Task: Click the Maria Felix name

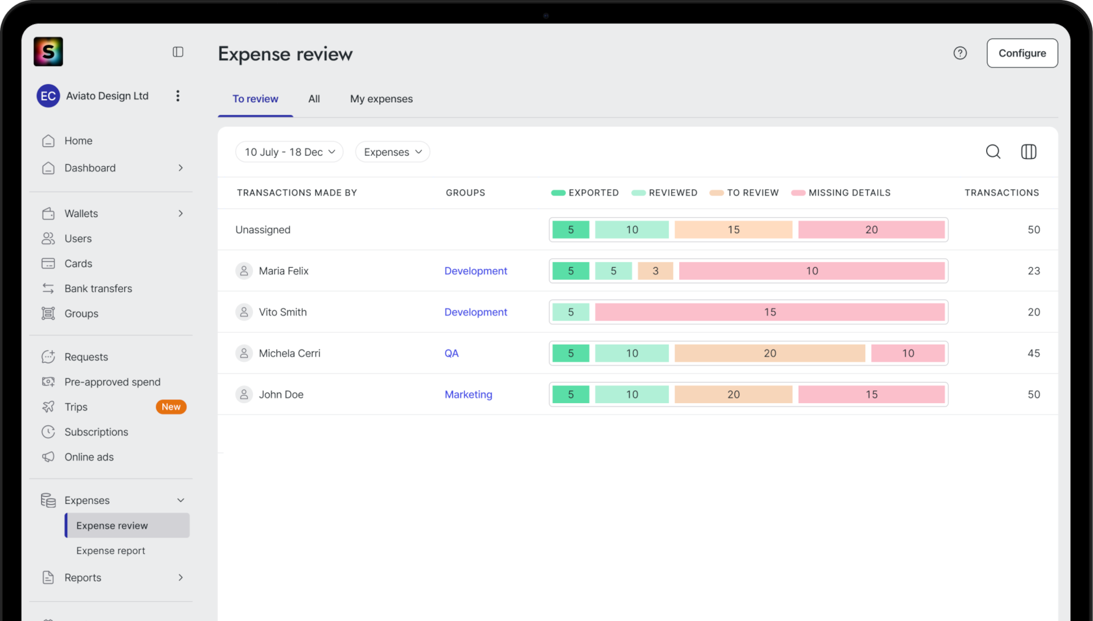Action: (x=283, y=271)
